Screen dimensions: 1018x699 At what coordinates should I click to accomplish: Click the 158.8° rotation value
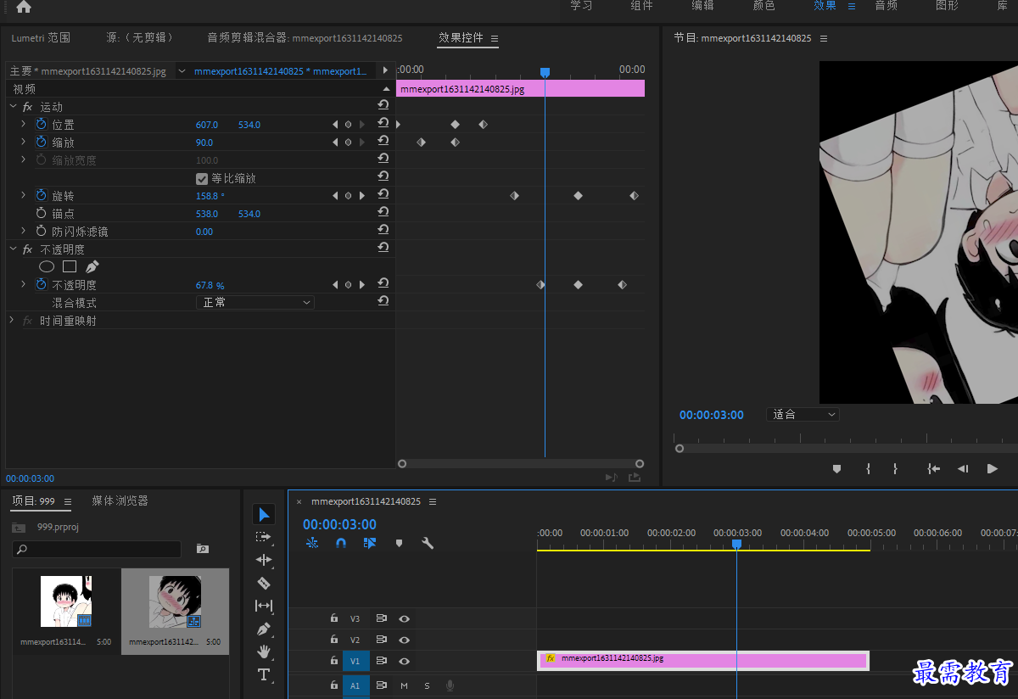coord(210,196)
